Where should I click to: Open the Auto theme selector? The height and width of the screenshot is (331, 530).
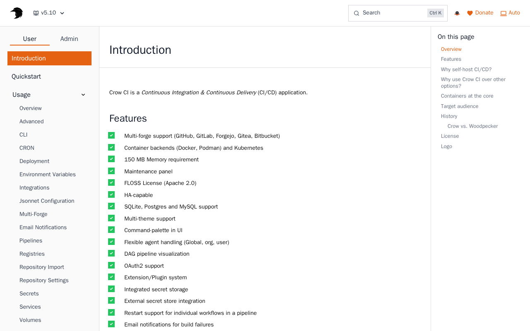pos(510,13)
